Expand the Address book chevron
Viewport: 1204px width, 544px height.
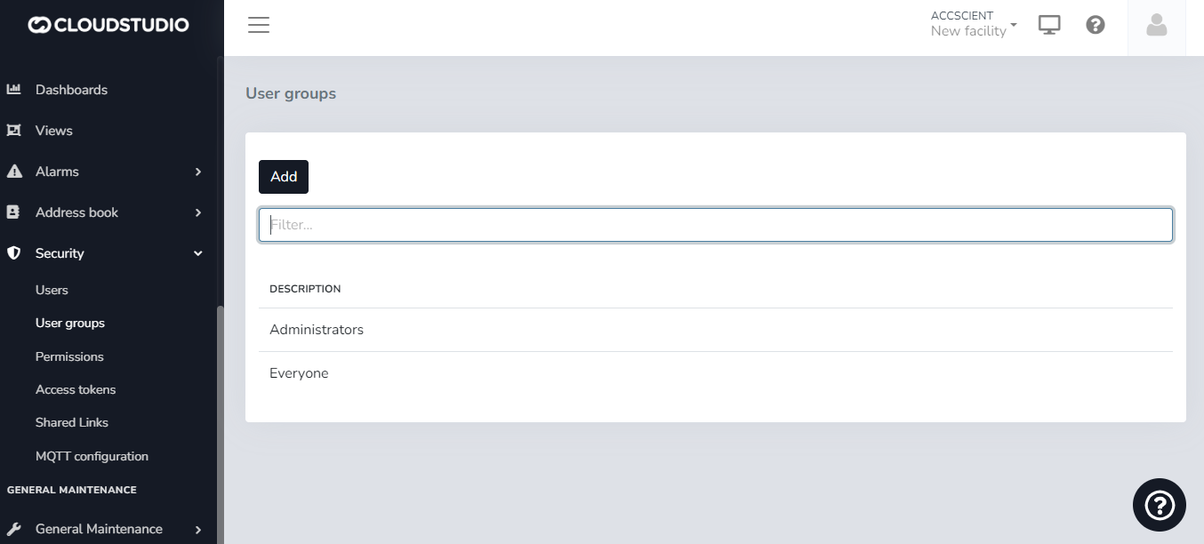coord(198,212)
